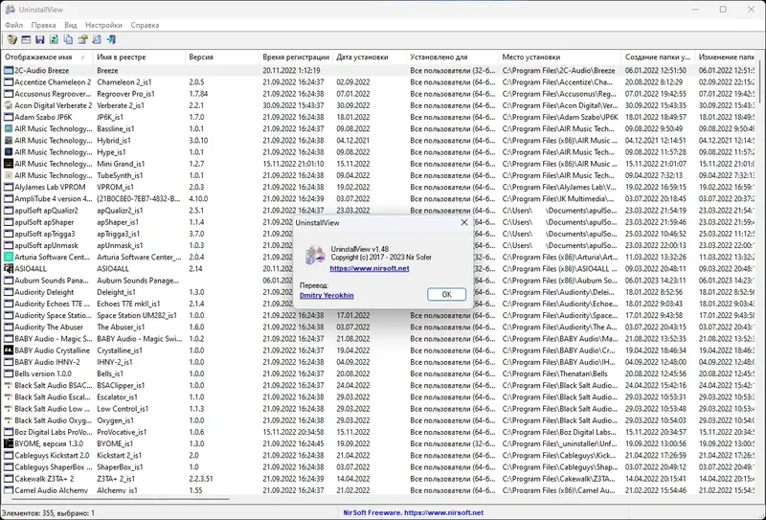Click the icon of AIR Music Hybrid_is1 row

tap(9, 141)
